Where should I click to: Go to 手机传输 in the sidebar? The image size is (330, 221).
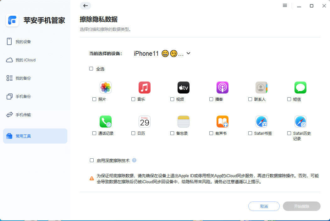click(23, 115)
